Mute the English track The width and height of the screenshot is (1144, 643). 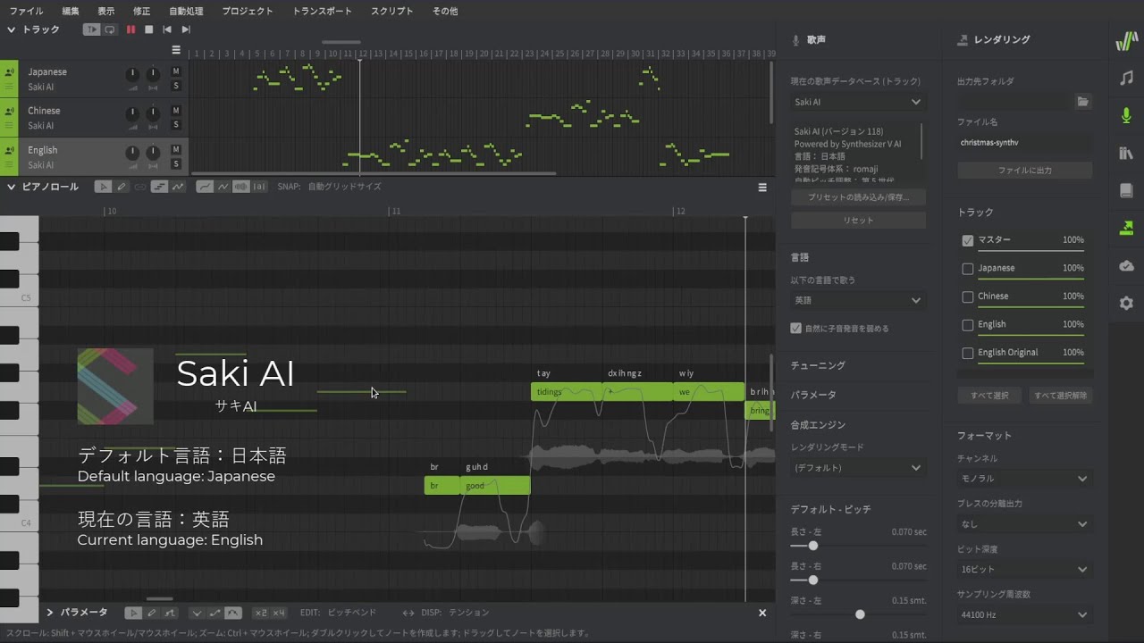pyautogui.click(x=176, y=149)
